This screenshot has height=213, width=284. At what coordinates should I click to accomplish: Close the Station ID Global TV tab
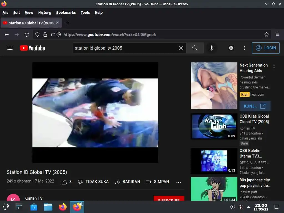click(57, 23)
